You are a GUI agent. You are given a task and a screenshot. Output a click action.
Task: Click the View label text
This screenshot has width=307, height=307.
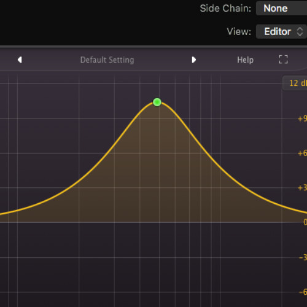point(239,31)
